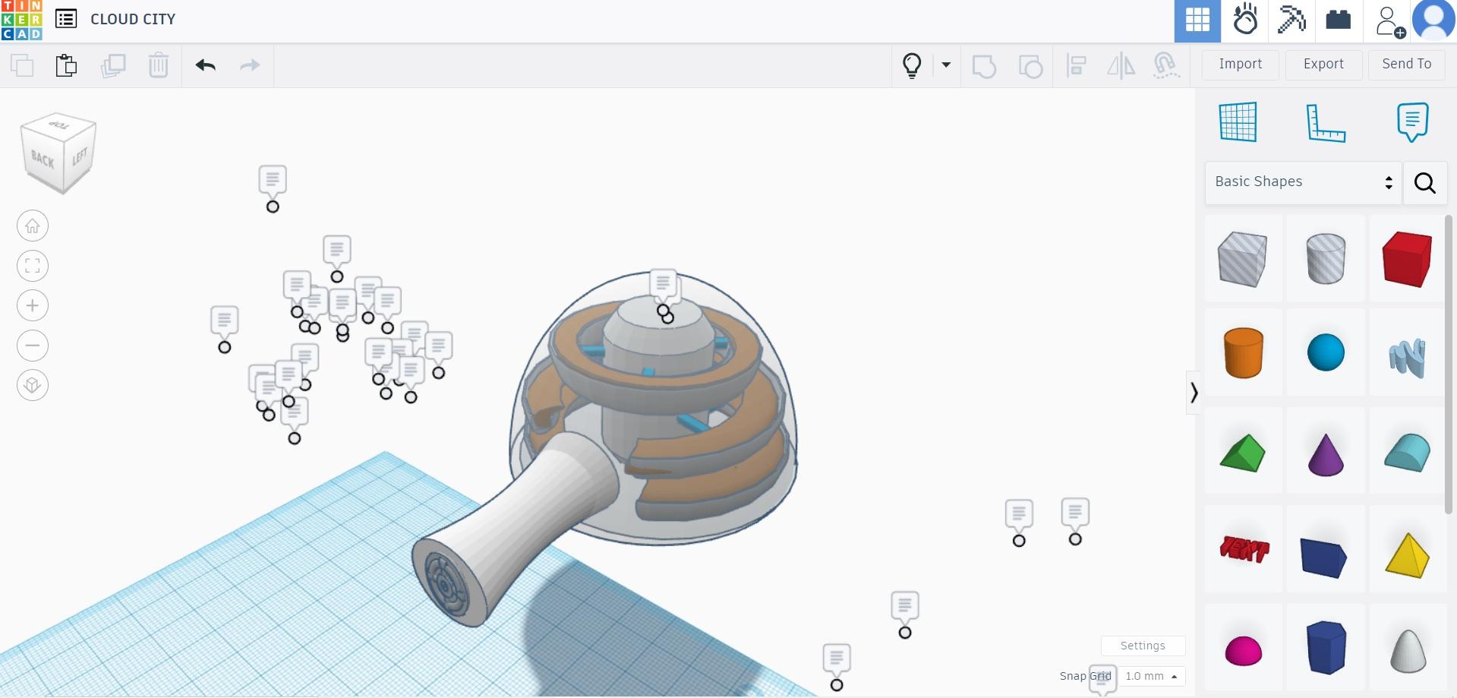Viewport: 1457px width, 698px height.
Task: Click the Ungroup shapes icon
Action: (1030, 65)
